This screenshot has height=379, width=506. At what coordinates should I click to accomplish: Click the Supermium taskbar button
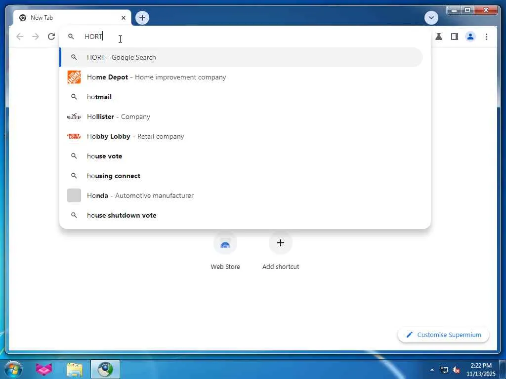(105, 369)
